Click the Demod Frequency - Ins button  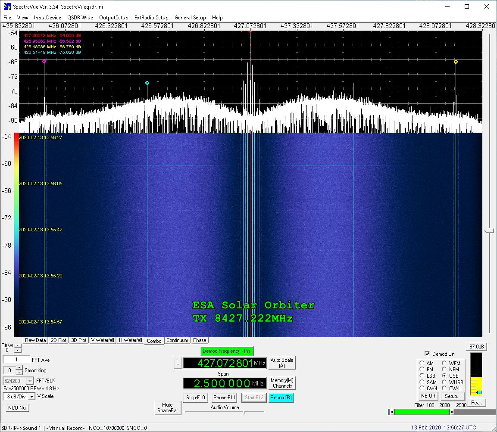click(227, 351)
